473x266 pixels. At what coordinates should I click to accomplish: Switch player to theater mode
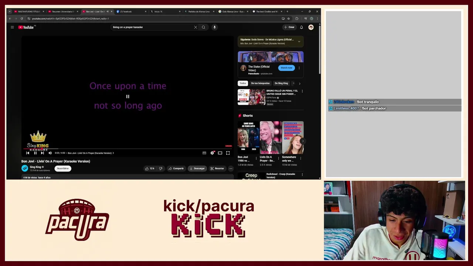(x=220, y=153)
